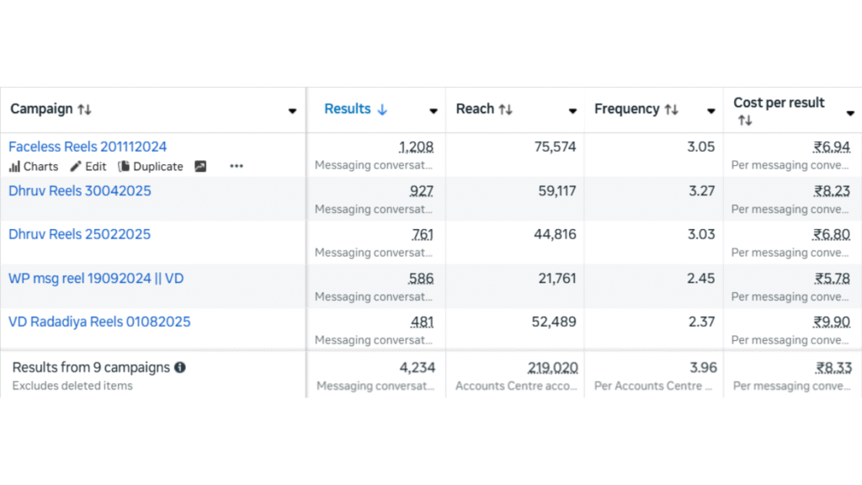Click sort arrows under Cost per result

tap(745, 121)
